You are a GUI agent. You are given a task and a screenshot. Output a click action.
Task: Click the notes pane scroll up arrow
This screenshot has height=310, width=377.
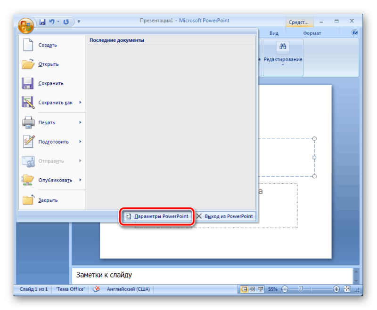pos(356,271)
